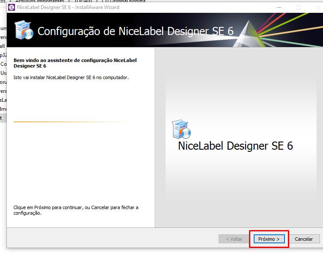
Task: Click the banner title 'Configuração de NiceLabel Designer SE 6'
Action: click(135, 31)
